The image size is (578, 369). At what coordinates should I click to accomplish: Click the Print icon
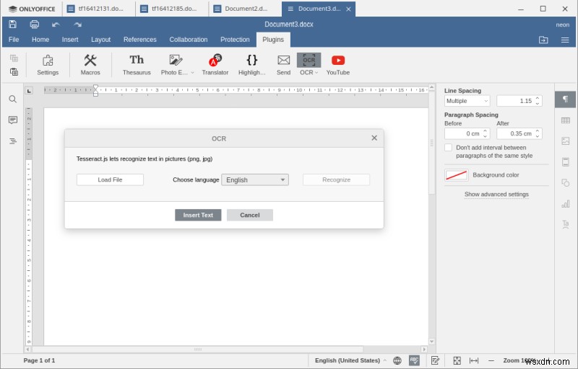[34, 25]
